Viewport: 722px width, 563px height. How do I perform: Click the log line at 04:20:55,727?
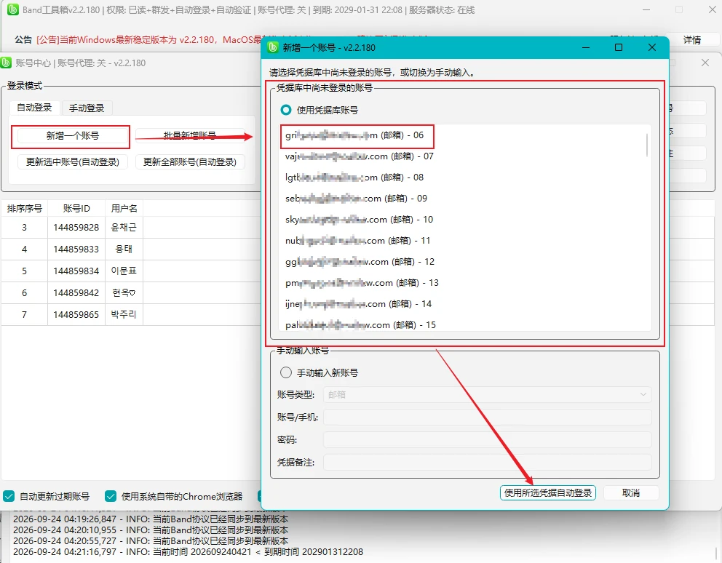(x=151, y=541)
